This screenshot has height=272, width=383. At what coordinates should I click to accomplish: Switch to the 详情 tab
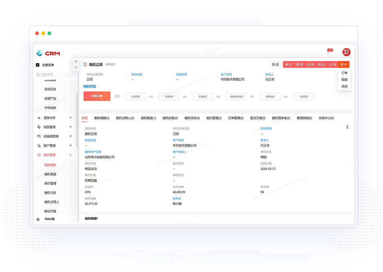tap(84, 118)
